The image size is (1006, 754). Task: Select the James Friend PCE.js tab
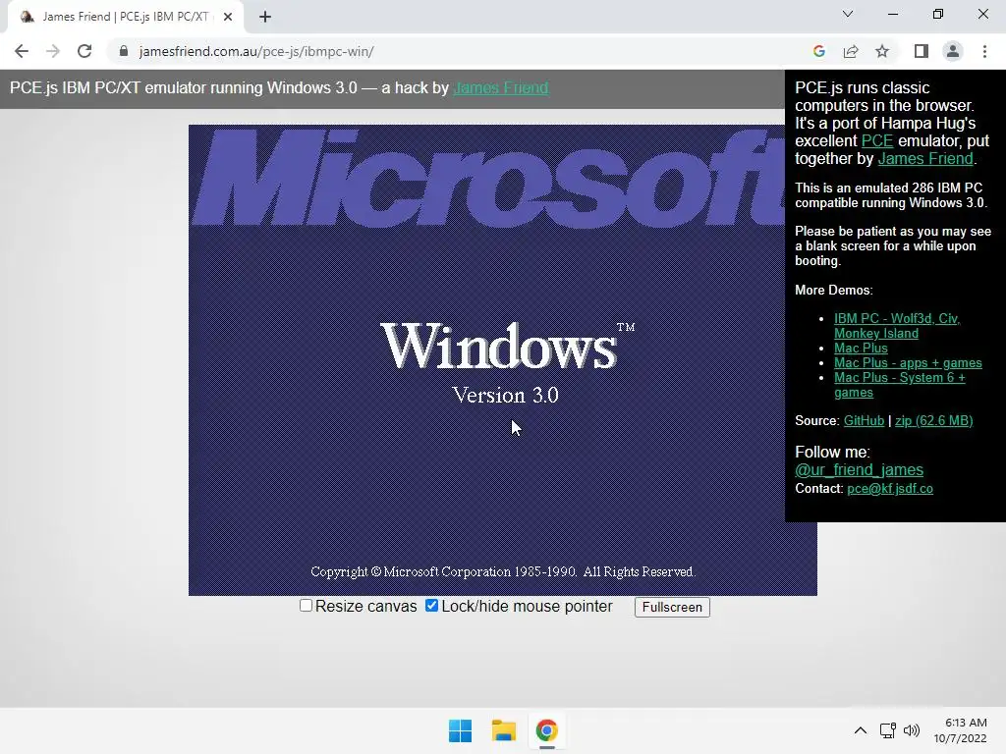pos(126,17)
